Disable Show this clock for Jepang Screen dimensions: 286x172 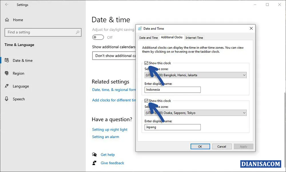[146, 101]
